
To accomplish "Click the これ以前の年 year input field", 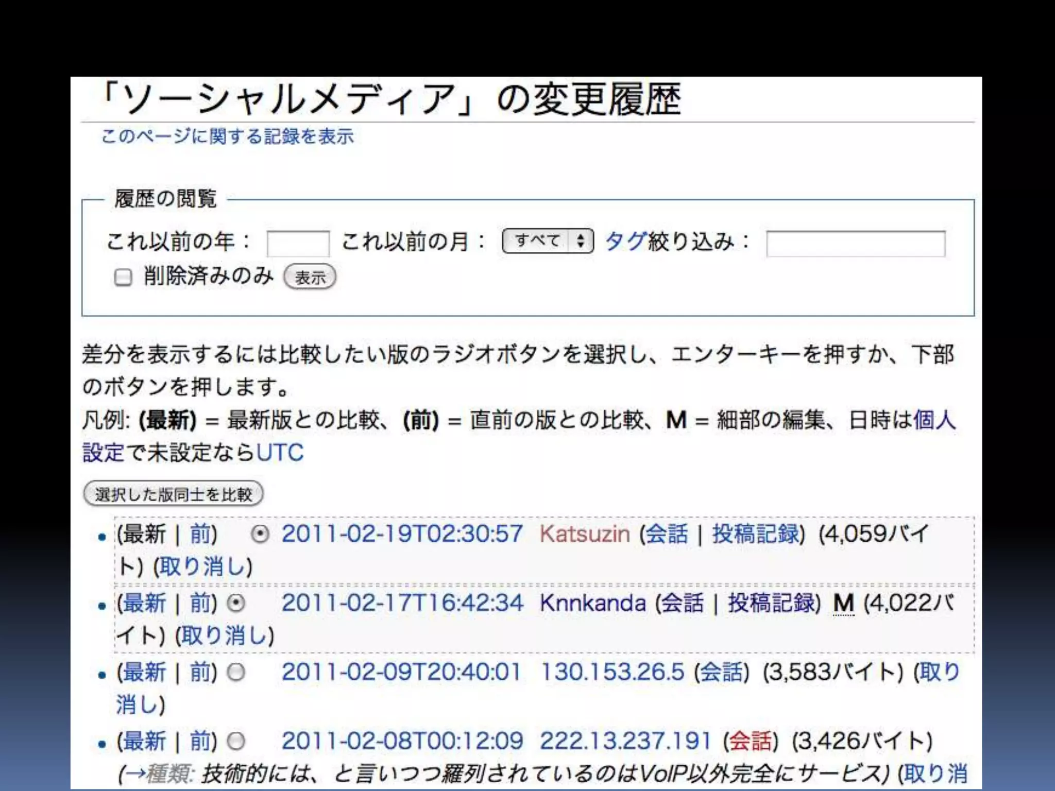I will click(298, 243).
